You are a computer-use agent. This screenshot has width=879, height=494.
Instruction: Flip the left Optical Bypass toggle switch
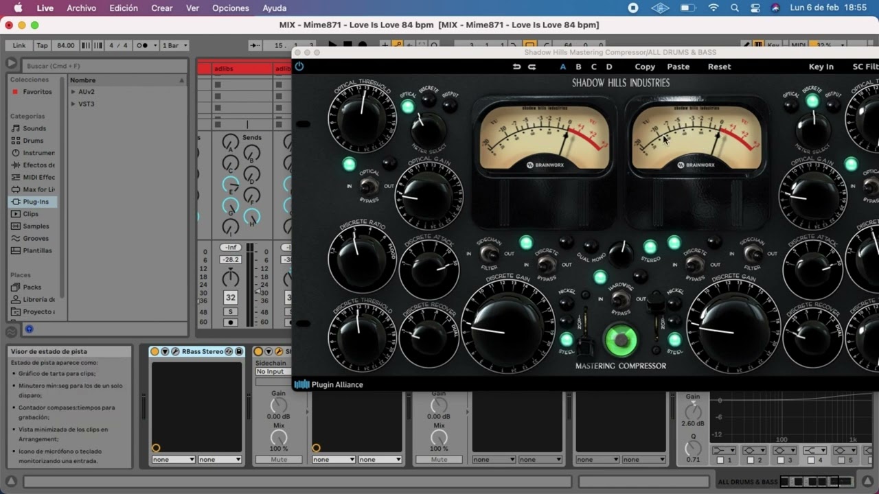(x=369, y=185)
